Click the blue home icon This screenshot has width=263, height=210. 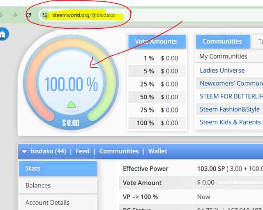tap(3, 34)
